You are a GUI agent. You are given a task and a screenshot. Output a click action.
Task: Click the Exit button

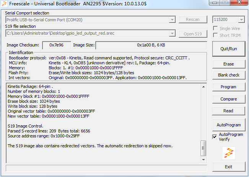tap(229, 167)
